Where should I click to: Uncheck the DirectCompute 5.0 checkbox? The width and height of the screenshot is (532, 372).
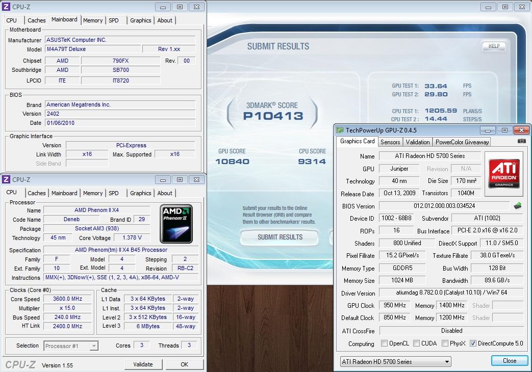(x=473, y=343)
